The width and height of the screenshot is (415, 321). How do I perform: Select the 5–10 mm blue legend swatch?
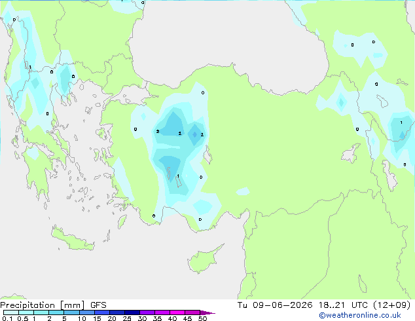[x=71, y=312]
